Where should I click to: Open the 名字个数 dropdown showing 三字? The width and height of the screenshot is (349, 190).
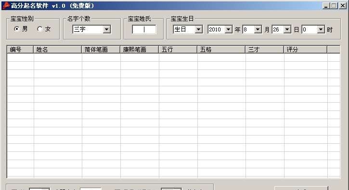pos(91,29)
